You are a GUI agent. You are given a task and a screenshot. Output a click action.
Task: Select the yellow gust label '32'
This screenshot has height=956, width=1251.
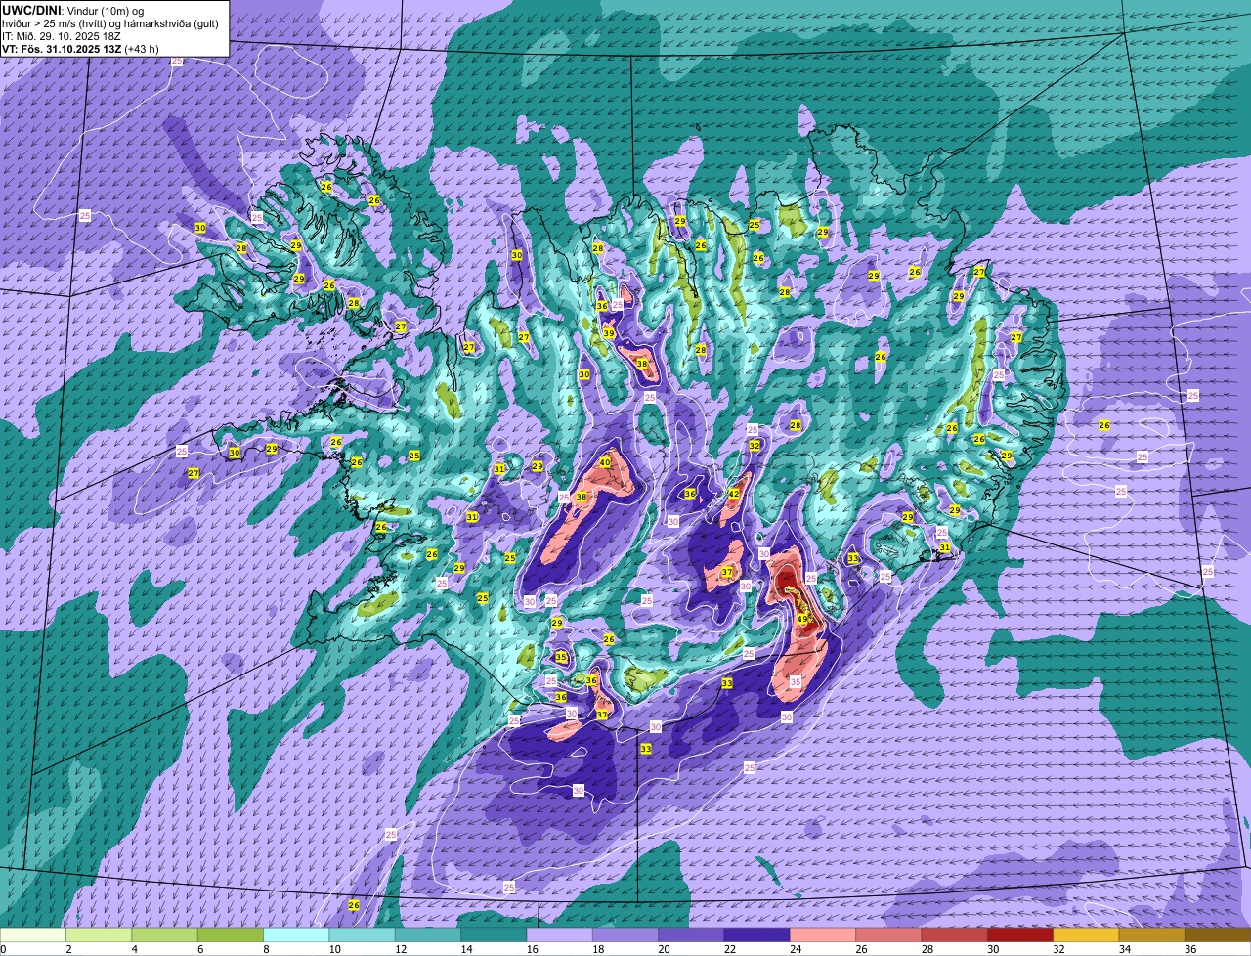(755, 445)
